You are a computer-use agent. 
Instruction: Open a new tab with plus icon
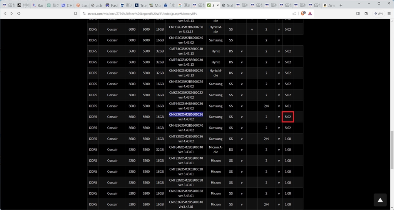tap(341, 5)
